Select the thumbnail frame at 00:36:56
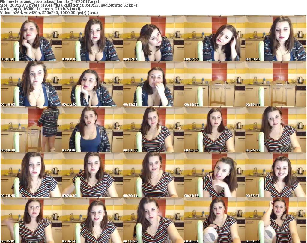This screenshot has height=243, width=307. 92,221
